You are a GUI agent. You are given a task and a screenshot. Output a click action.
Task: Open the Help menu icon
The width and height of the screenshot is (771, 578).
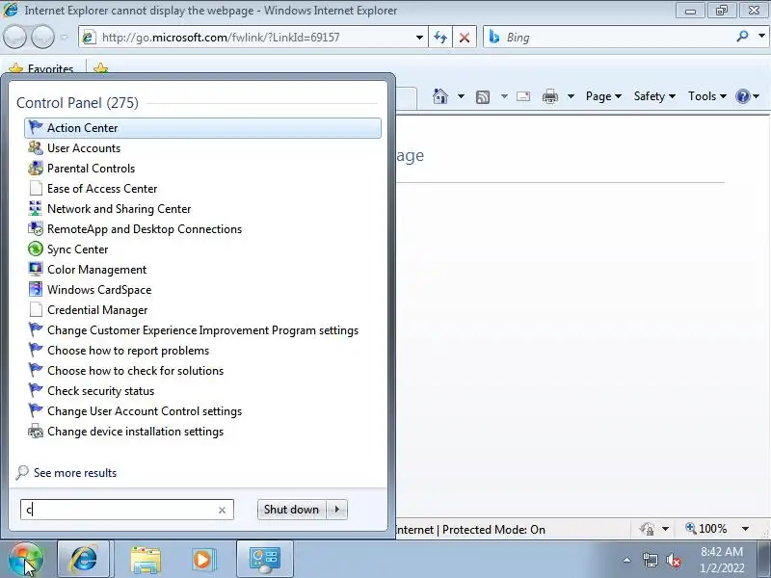point(747,96)
